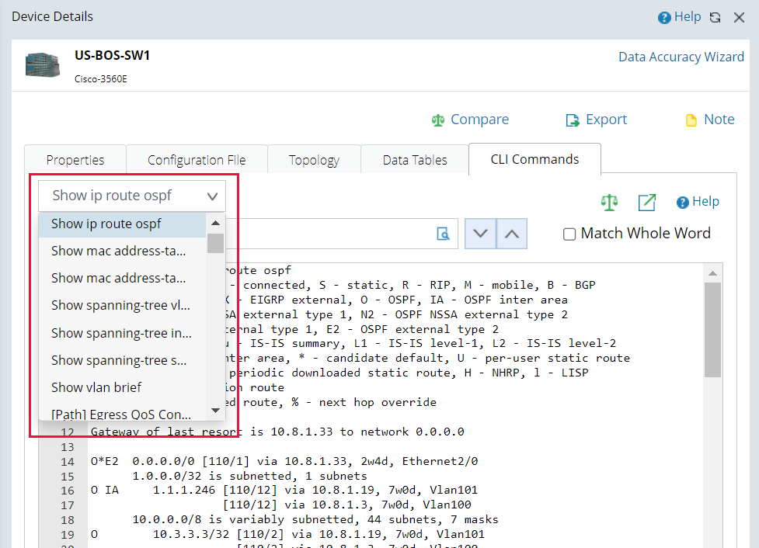The width and height of the screenshot is (759, 548).
Task: Click the Compare icon next to Compare label
Action: tap(440, 120)
